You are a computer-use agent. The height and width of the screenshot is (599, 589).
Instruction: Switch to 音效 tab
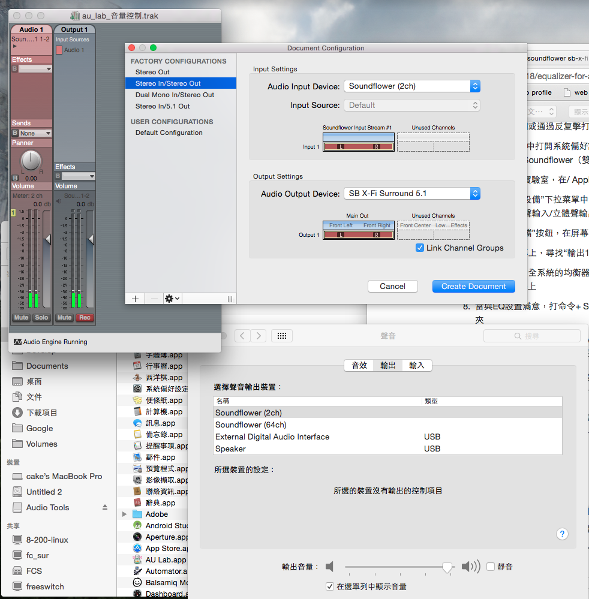tap(359, 365)
